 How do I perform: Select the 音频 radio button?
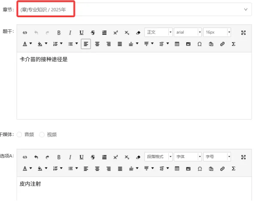tap(19, 134)
